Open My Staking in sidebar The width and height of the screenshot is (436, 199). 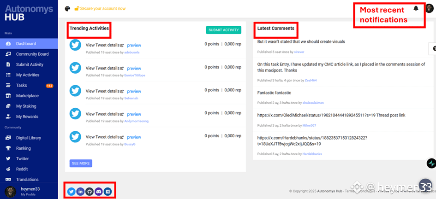point(29,106)
